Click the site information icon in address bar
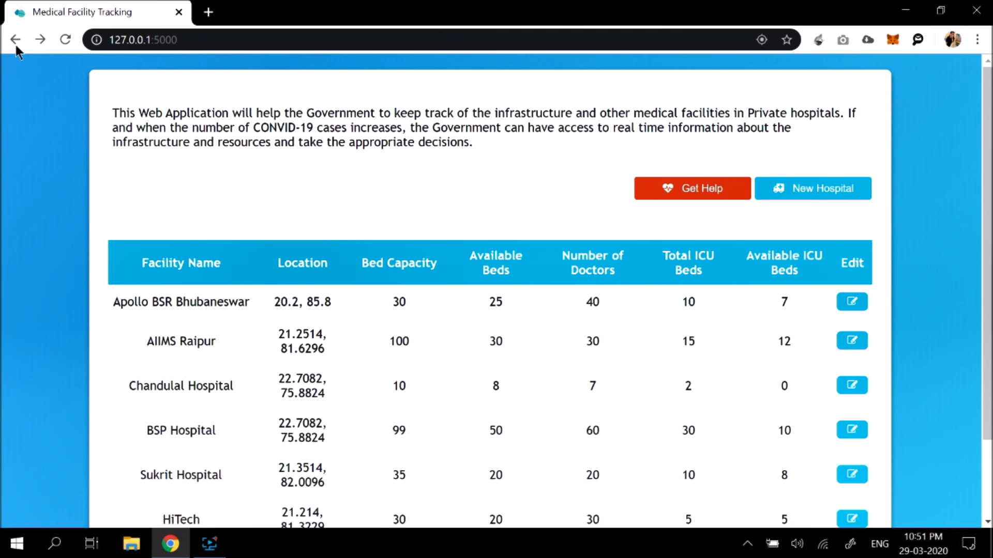The height and width of the screenshot is (558, 993). (96, 39)
